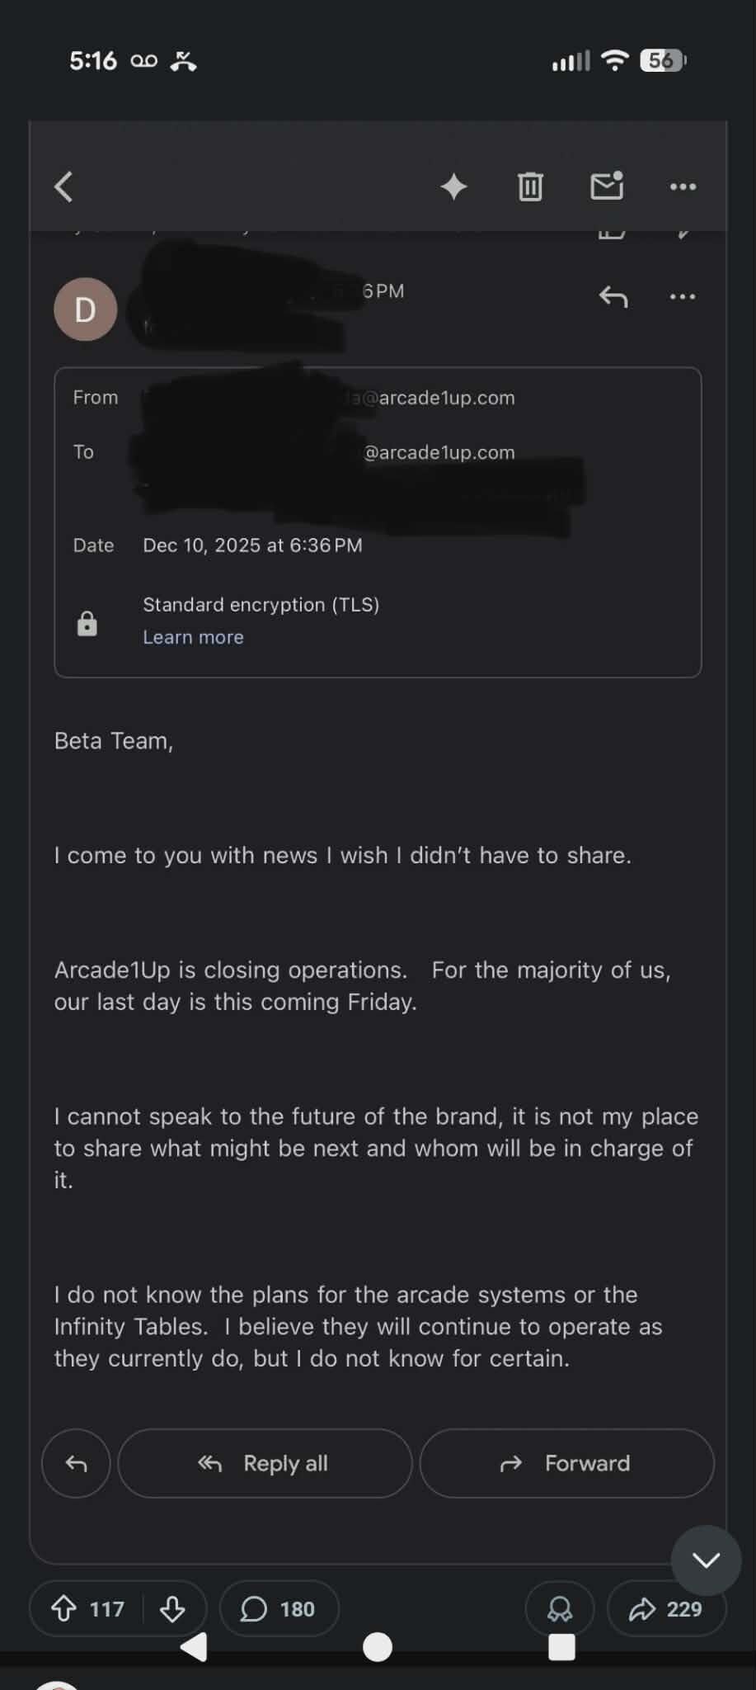Open the sender row three-dot options
Viewport: 756px width, 1690px height.
tap(683, 296)
